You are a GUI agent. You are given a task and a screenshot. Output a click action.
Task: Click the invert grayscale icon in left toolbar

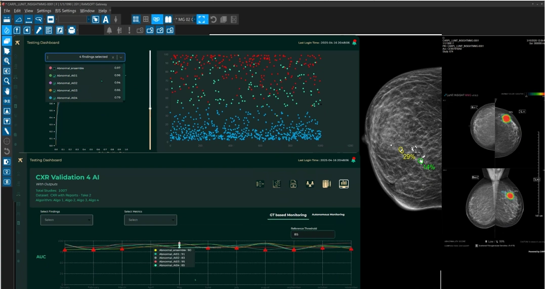(7, 162)
